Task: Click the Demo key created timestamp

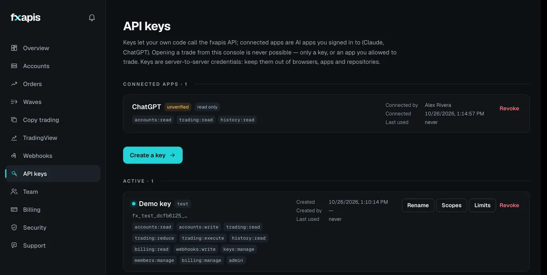Action: tap(358, 202)
